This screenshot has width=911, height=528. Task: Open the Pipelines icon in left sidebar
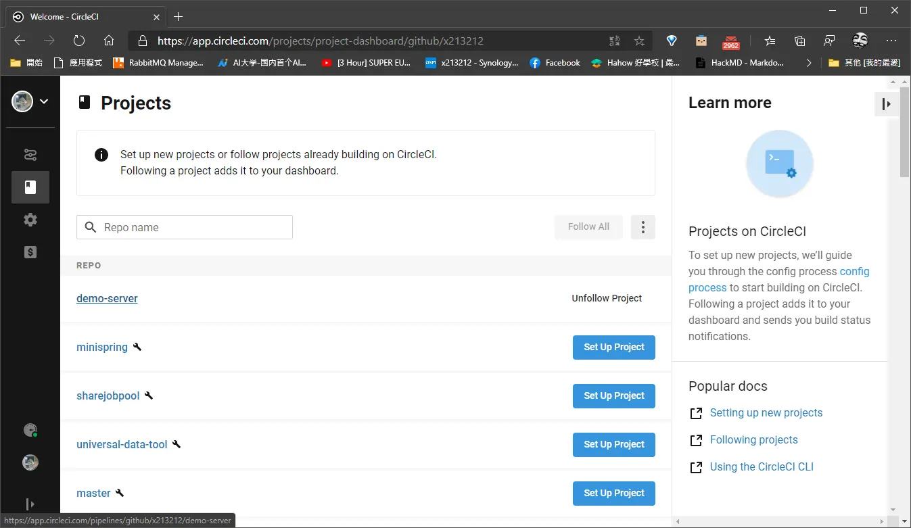click(30, 155)
